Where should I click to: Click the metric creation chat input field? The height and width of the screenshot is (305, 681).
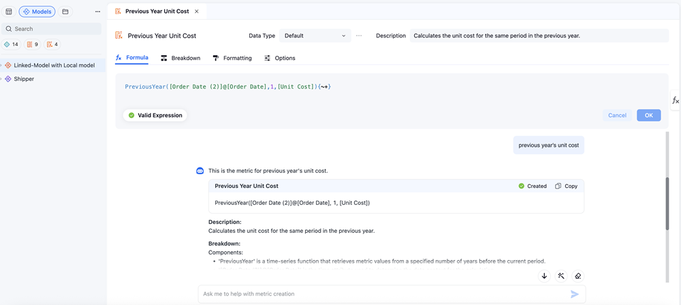(x=381, y=294)
